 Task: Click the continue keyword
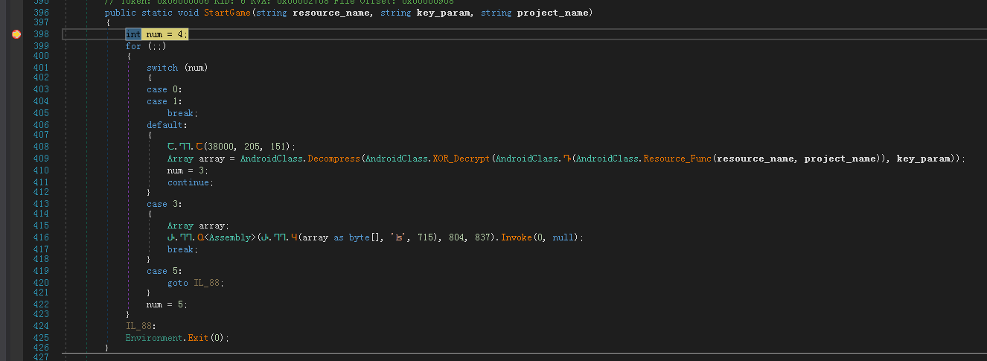190,182
